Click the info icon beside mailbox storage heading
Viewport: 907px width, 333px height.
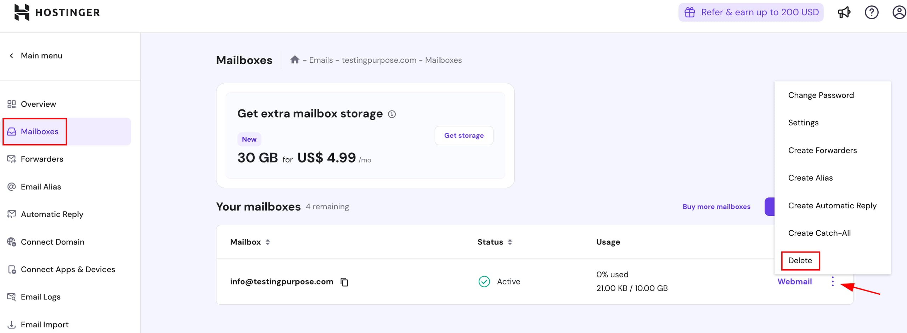pyautogui.click(x=391, y=114)
